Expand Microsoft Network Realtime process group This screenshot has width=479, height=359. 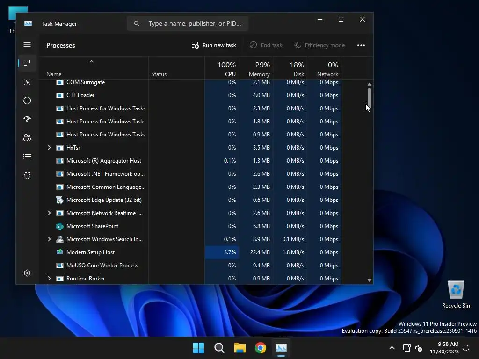click(x=49, y=213)
